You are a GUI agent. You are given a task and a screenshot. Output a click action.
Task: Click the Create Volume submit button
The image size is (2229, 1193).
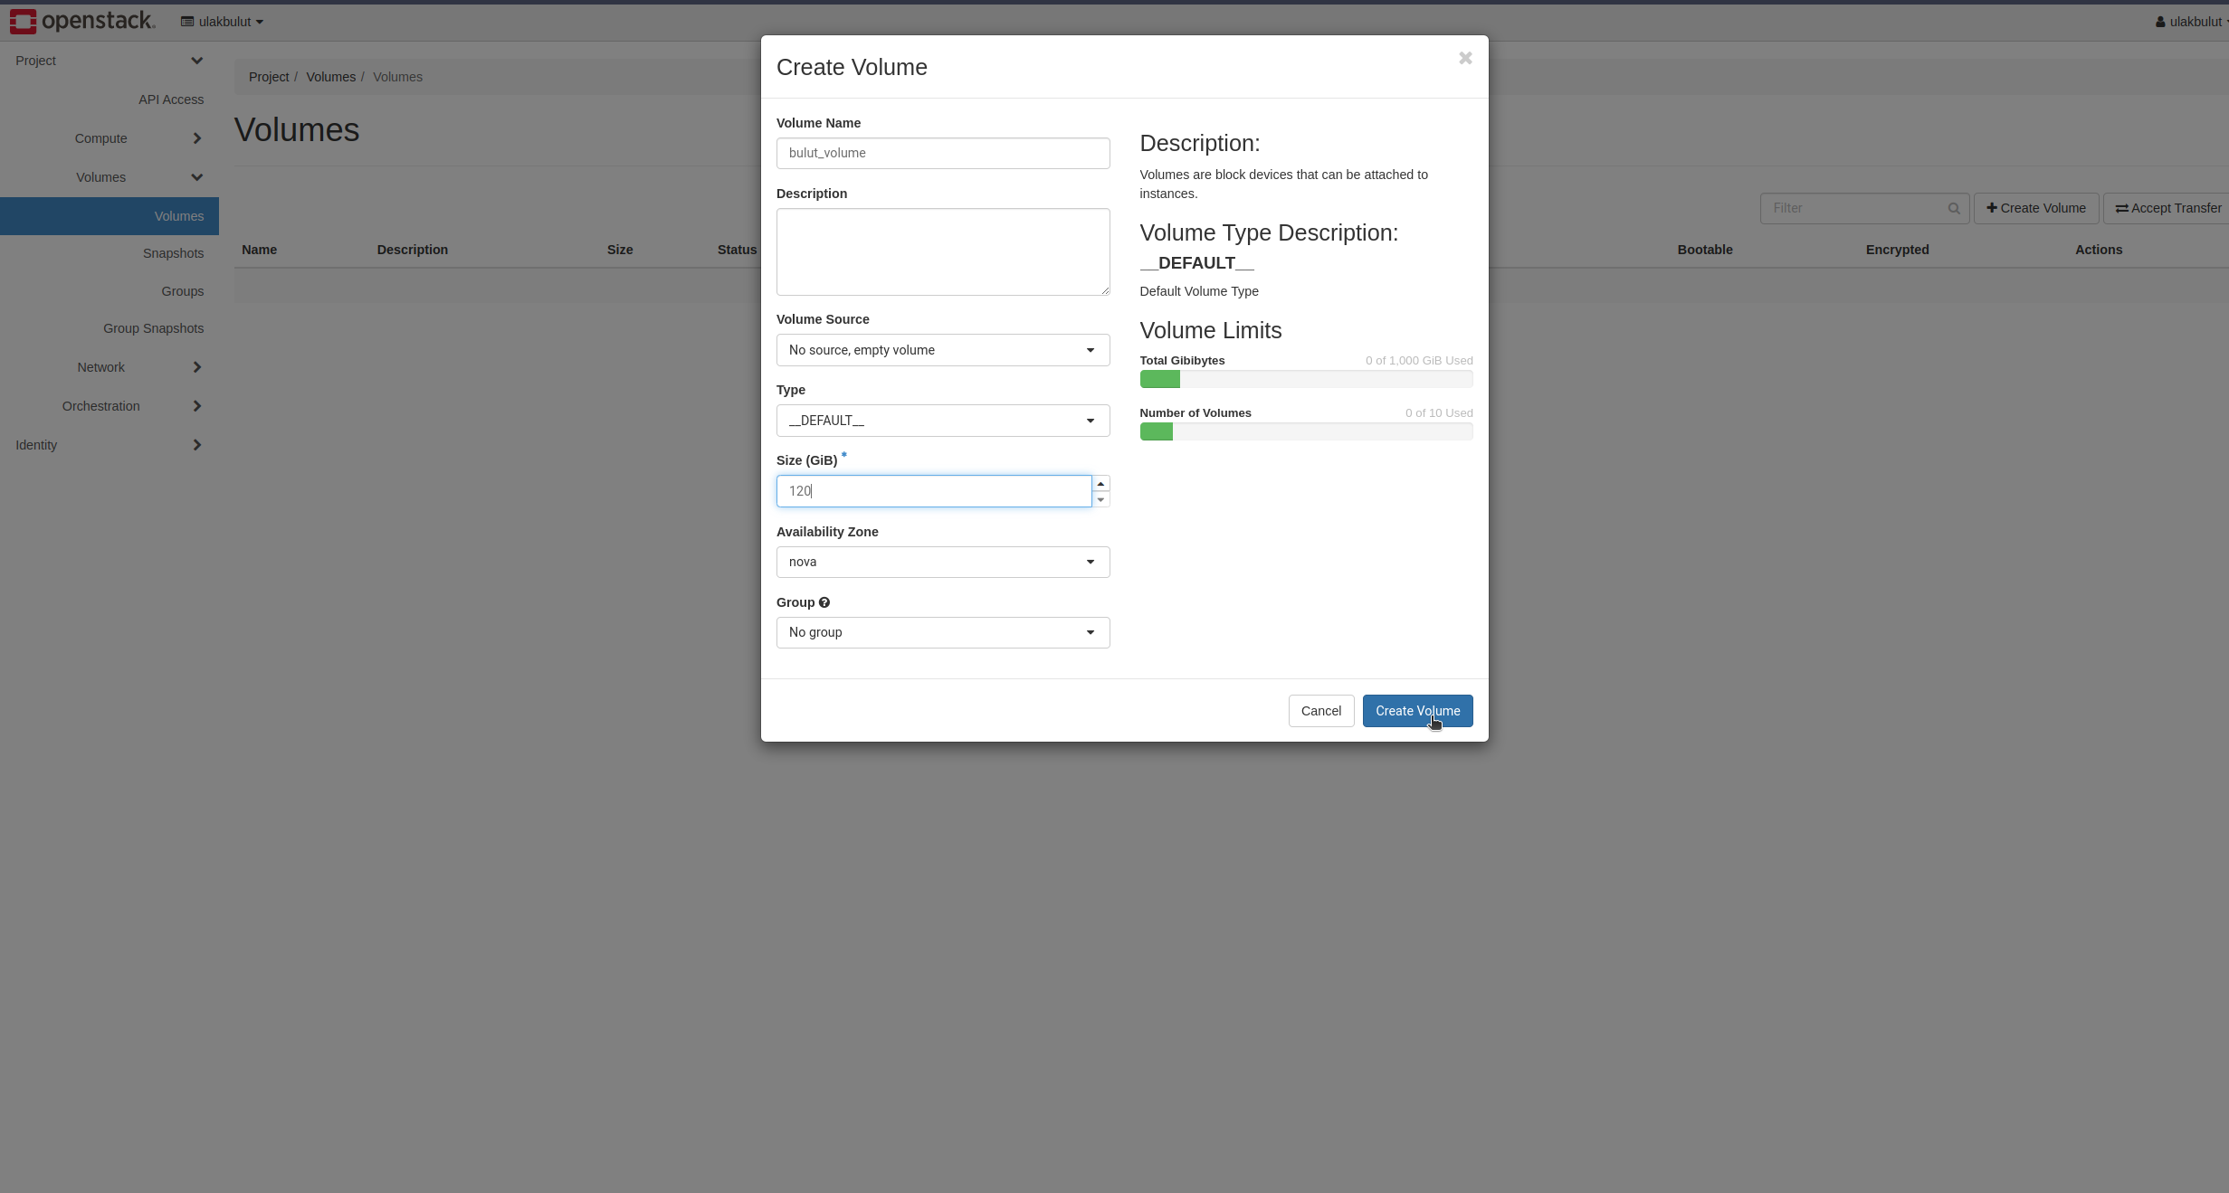coord(1417,711)
